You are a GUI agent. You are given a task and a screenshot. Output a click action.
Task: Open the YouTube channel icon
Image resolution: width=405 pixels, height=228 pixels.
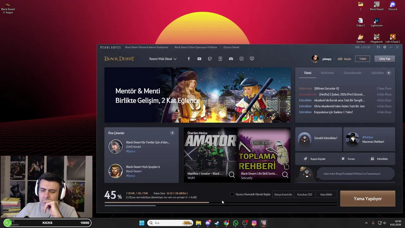pyautogui.click(x=199, y=59)
